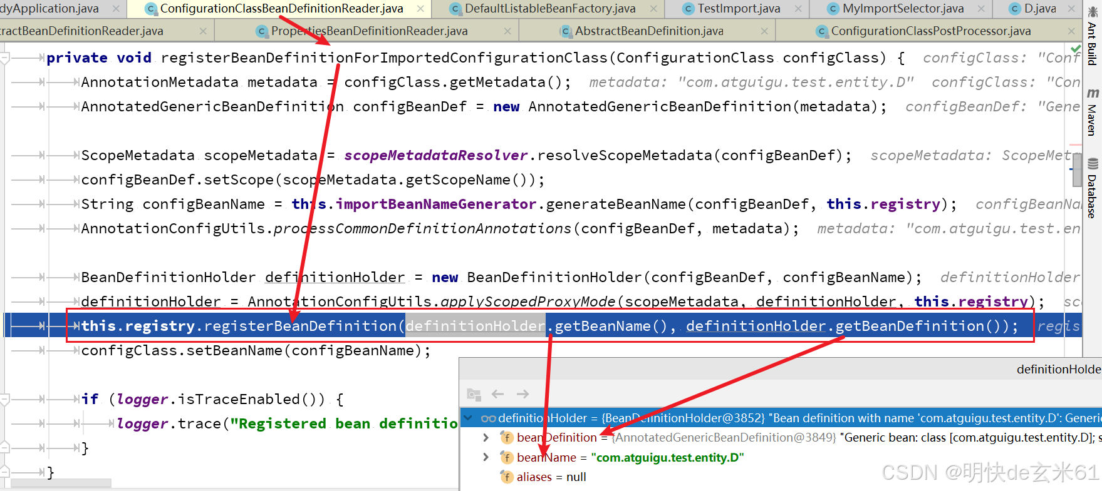This screenshot has width=1102, height=491.
Task: Click the field icon beside beanDefinition
Action: (507, 438)
